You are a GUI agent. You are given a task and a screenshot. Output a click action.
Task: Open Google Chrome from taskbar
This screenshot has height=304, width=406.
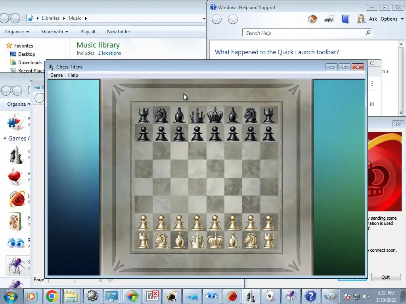52,296
